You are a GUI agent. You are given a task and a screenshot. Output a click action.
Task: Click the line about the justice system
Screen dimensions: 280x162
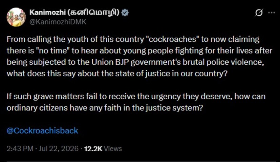pos(105,108)
